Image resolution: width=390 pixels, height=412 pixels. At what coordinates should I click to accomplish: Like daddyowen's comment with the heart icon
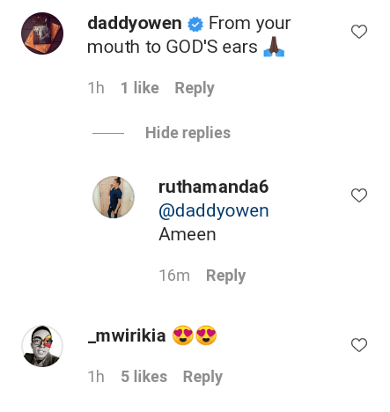tap(359, 32)
